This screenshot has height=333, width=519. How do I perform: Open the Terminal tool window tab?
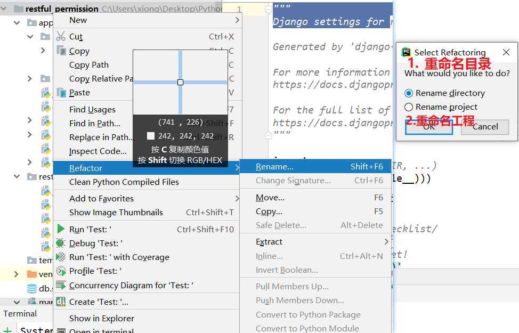20,313
